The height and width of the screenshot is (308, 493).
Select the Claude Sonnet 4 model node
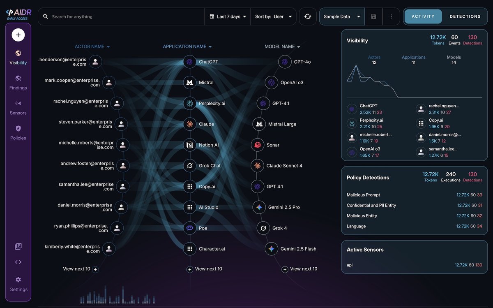258,166
